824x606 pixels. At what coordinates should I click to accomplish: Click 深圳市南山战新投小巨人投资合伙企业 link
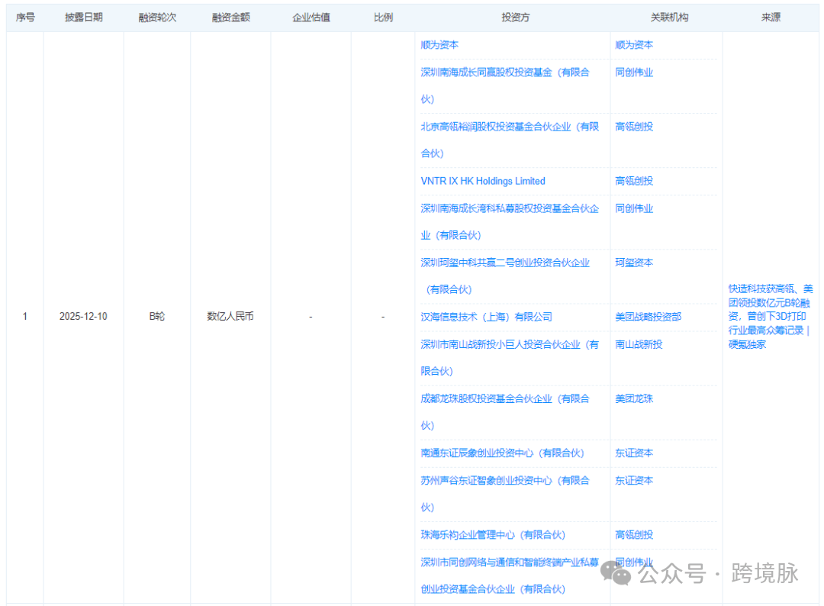[x=510, y=344]
